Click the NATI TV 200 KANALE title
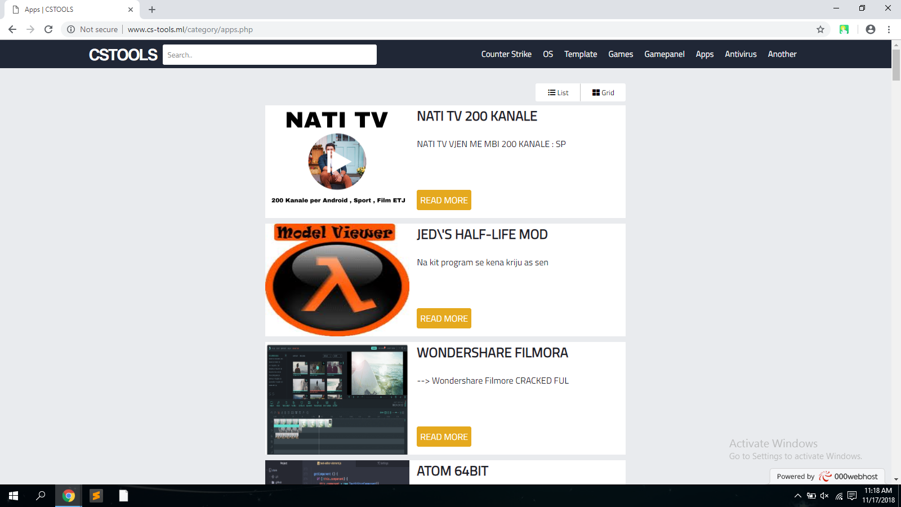The image size is (901, 507). (x=477, y=116)
